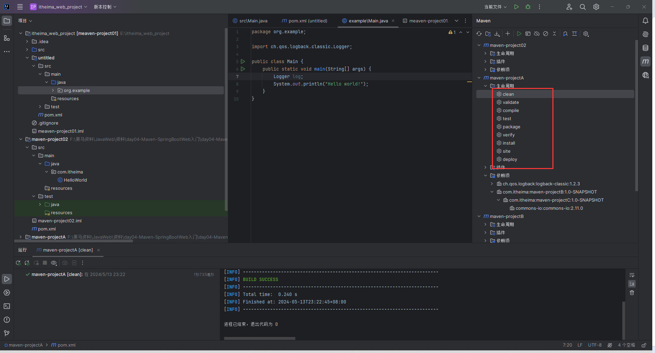Image resolution: width=655 pixels, height=353 pixels.
Task: Open Notifications bell in right sidebar
Action: 645,21
